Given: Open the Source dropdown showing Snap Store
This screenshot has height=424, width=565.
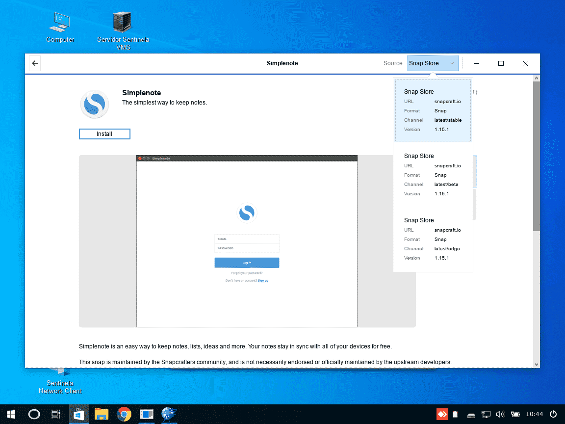Looking at the screenshot, I should tap(433, 63).
